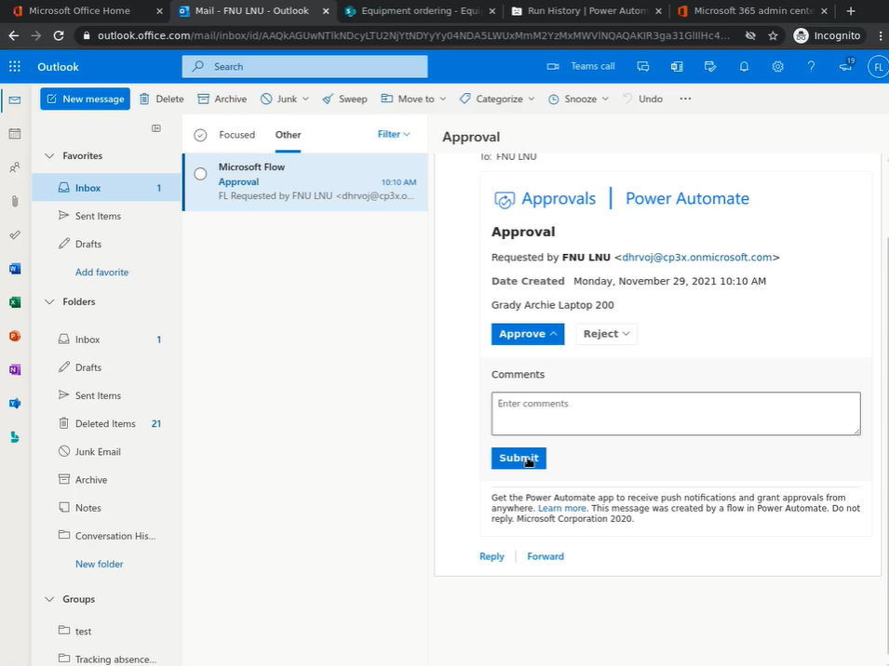The image size is (889, 666).
Task: Collapse the Groups section
Action: point(49,599)
